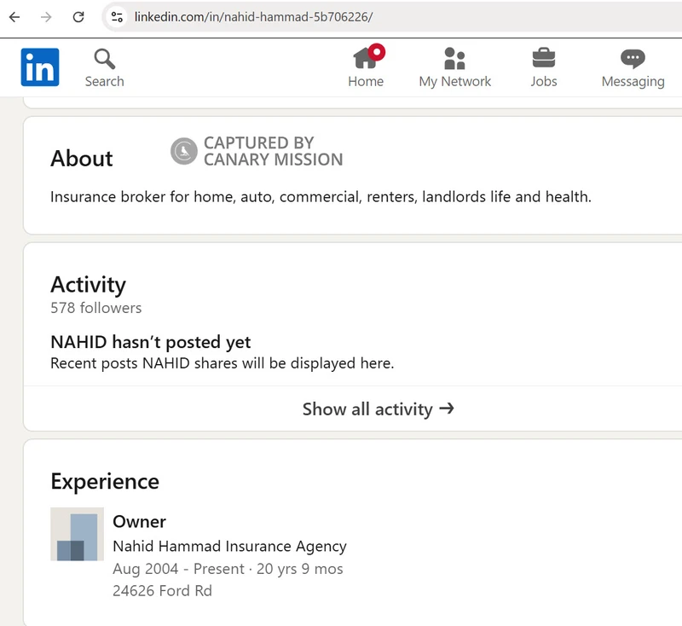Open site information icon in address bar
The height and width of the screenshot is (626, 682).
(117, 17)
